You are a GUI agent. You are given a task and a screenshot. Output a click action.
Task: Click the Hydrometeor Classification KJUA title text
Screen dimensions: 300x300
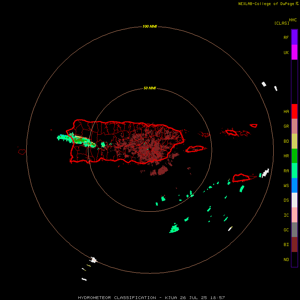(x=151, y=298)
